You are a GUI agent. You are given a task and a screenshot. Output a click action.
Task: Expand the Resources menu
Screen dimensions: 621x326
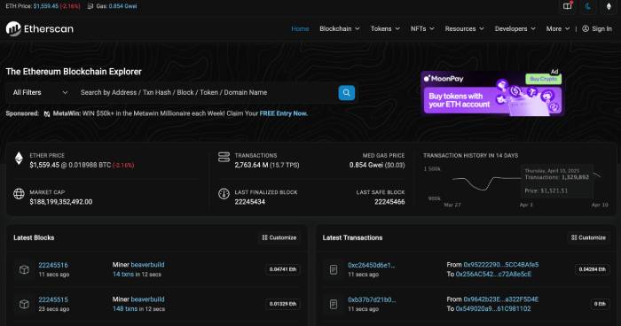point(464,29)
